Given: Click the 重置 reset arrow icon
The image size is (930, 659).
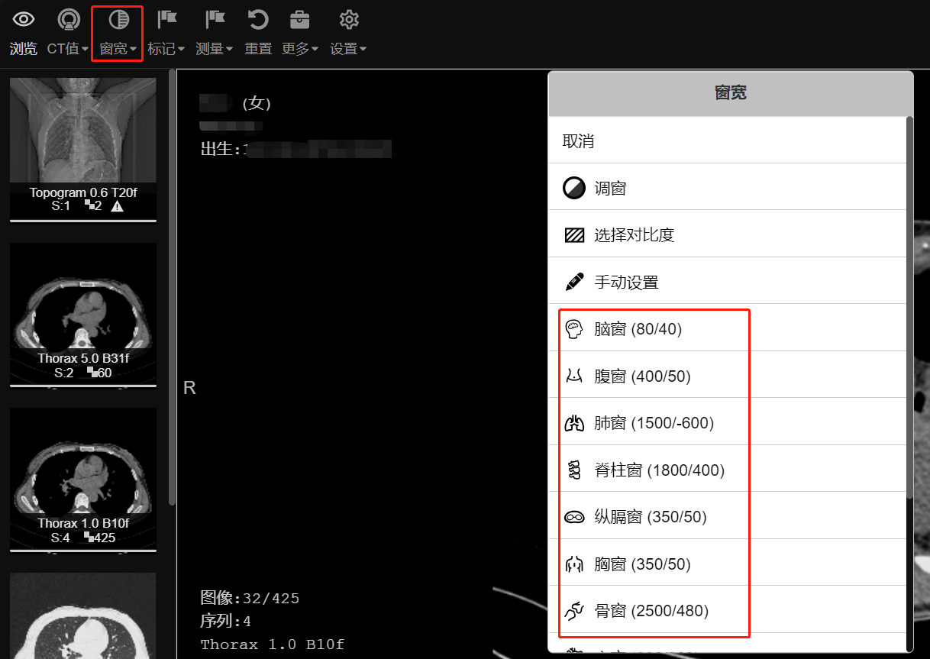Looking at the screenshot, I should tap(258, 19).
